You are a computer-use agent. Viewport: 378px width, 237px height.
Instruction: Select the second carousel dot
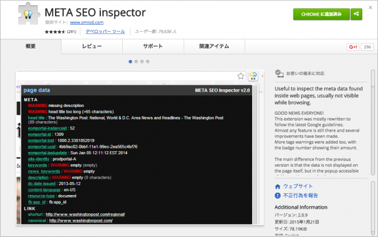136,61
